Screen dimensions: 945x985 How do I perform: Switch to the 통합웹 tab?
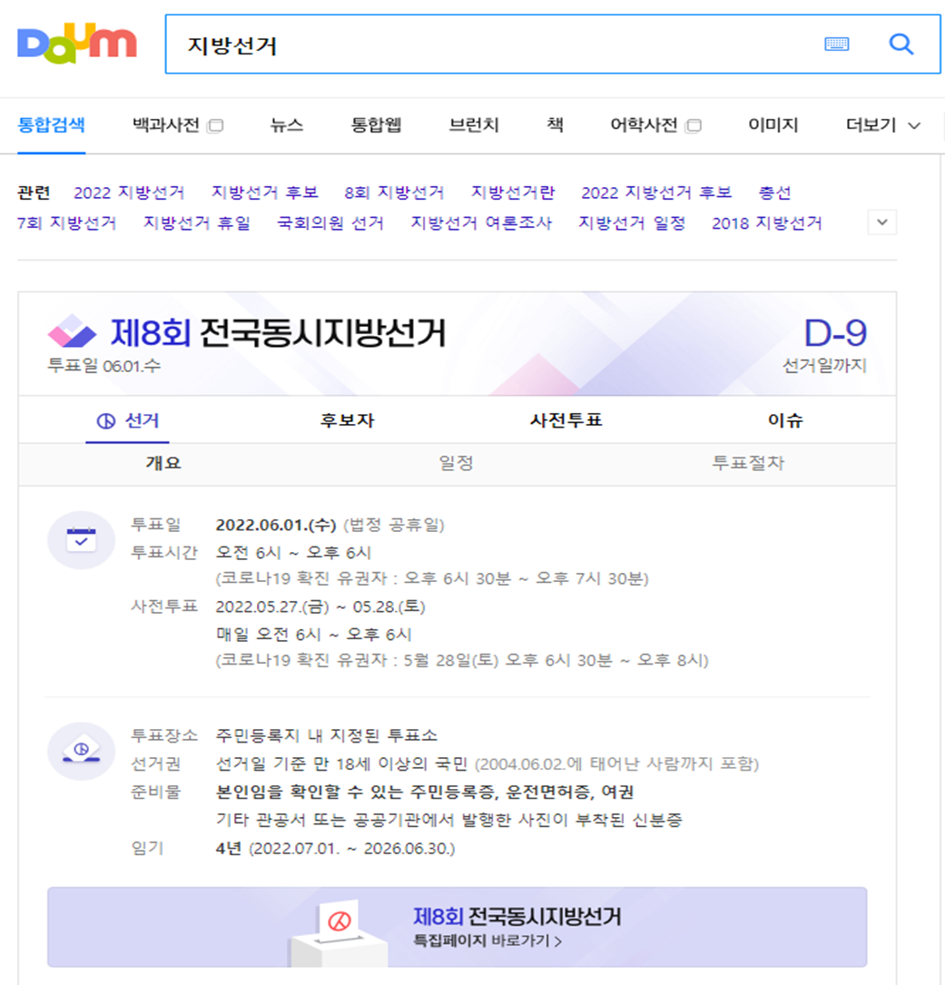(376, 125)
